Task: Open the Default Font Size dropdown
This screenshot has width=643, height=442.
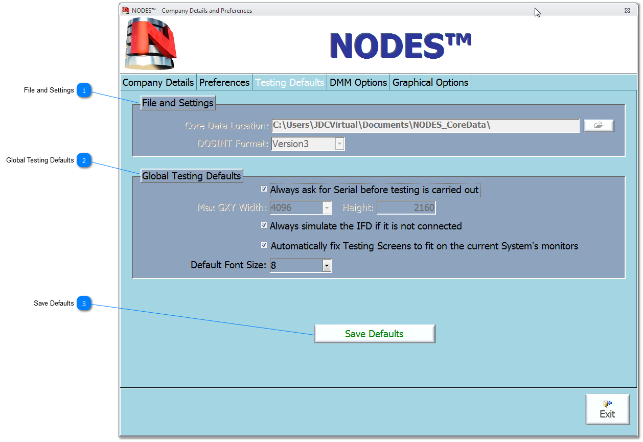Action: coord(327,266)
